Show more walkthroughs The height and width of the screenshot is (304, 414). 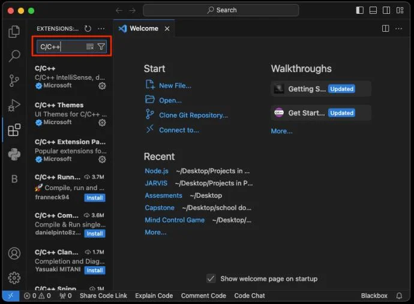coord(281,131)
